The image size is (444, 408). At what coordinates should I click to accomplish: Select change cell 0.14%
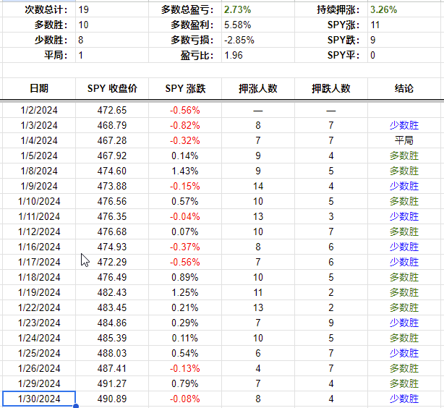tap(185, 156)
